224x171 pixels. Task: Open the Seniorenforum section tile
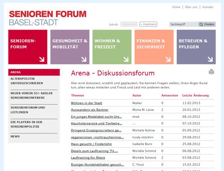28,47
